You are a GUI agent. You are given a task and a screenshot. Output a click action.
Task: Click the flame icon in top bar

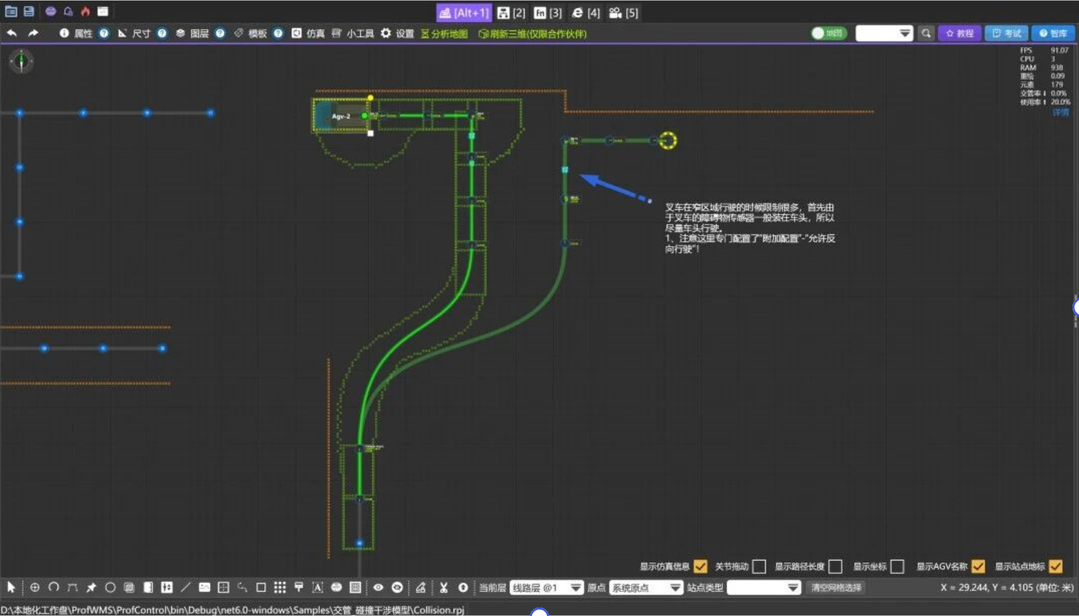click(x=85, y=12)
